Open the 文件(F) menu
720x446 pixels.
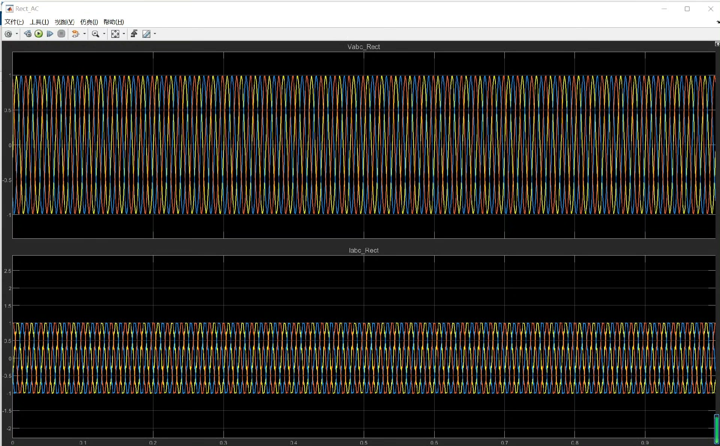click(14, 22)
